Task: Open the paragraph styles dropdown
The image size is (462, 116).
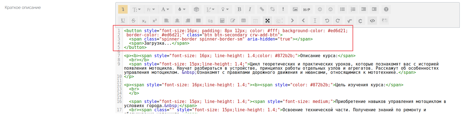Action: tap(136, 9)
